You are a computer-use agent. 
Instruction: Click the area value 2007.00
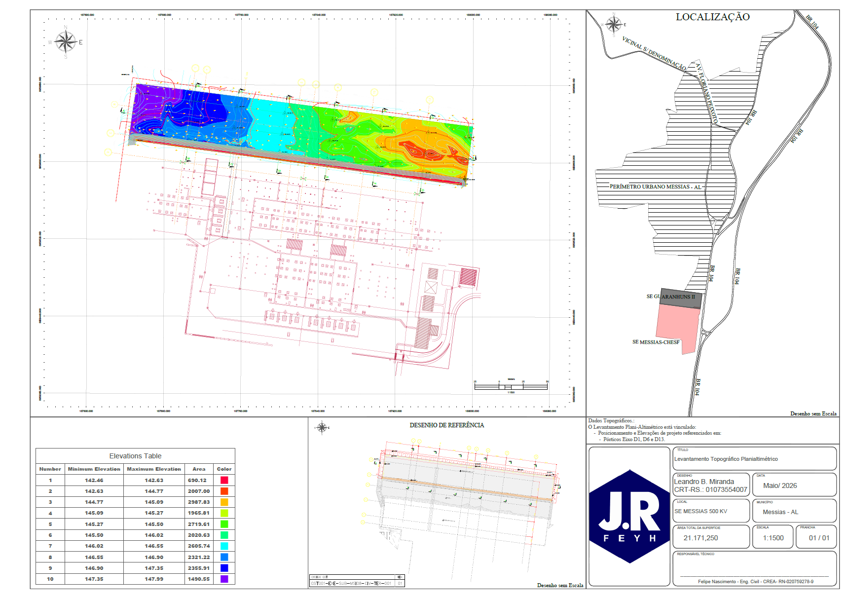(x=199, y=491)
